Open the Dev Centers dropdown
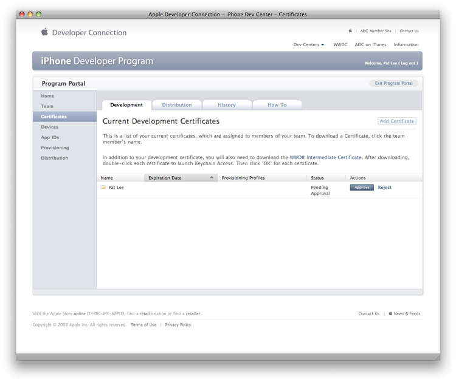456x382 pixels. tap(308, 44)
